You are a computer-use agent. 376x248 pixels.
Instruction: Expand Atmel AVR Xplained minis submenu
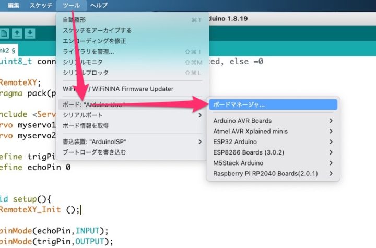click(x=273, y=131)
